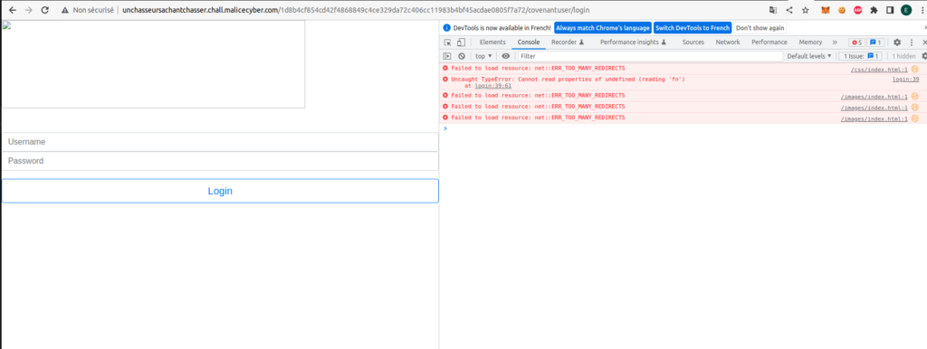Image resolution: width=927 pixels, height=349 pixels.
Task: Expand more DevTools tabs chevron
Action: point(835,42)
